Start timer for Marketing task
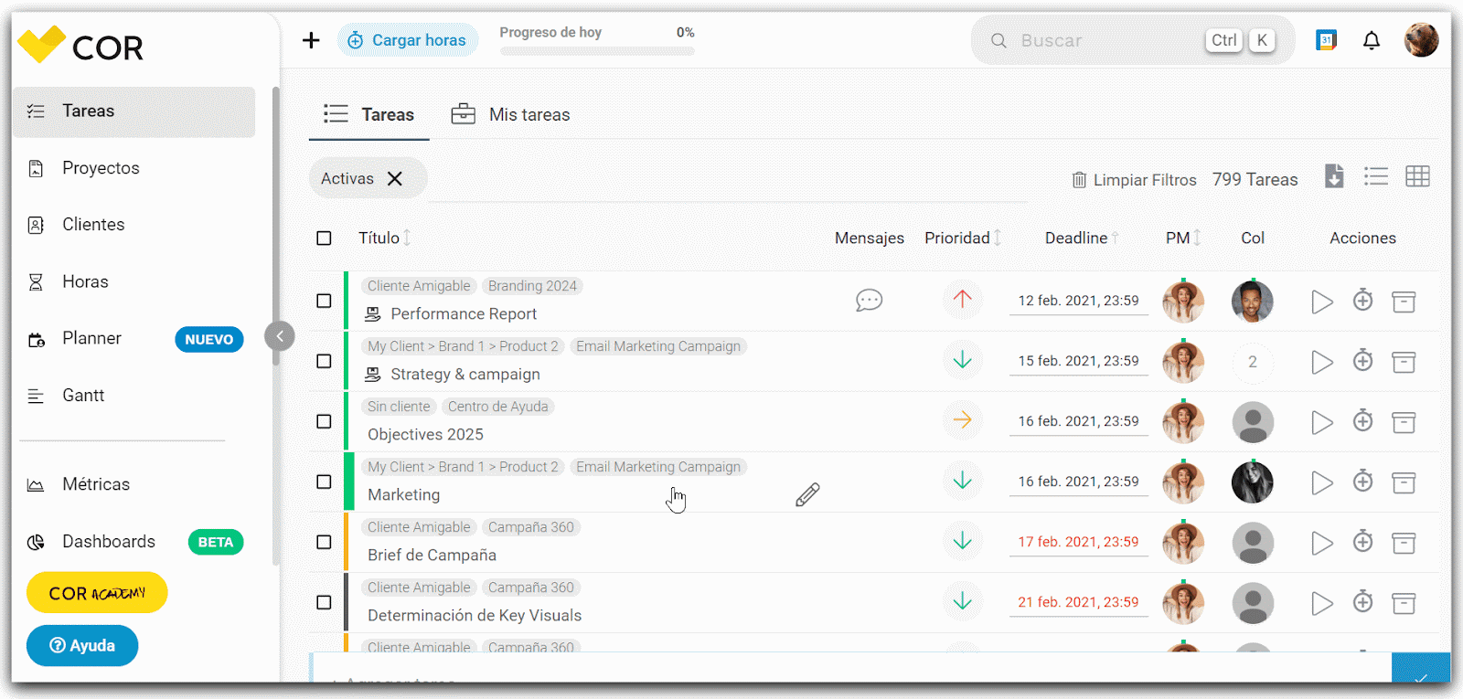Screen dimensions: 1463x699 point(1322,482)
